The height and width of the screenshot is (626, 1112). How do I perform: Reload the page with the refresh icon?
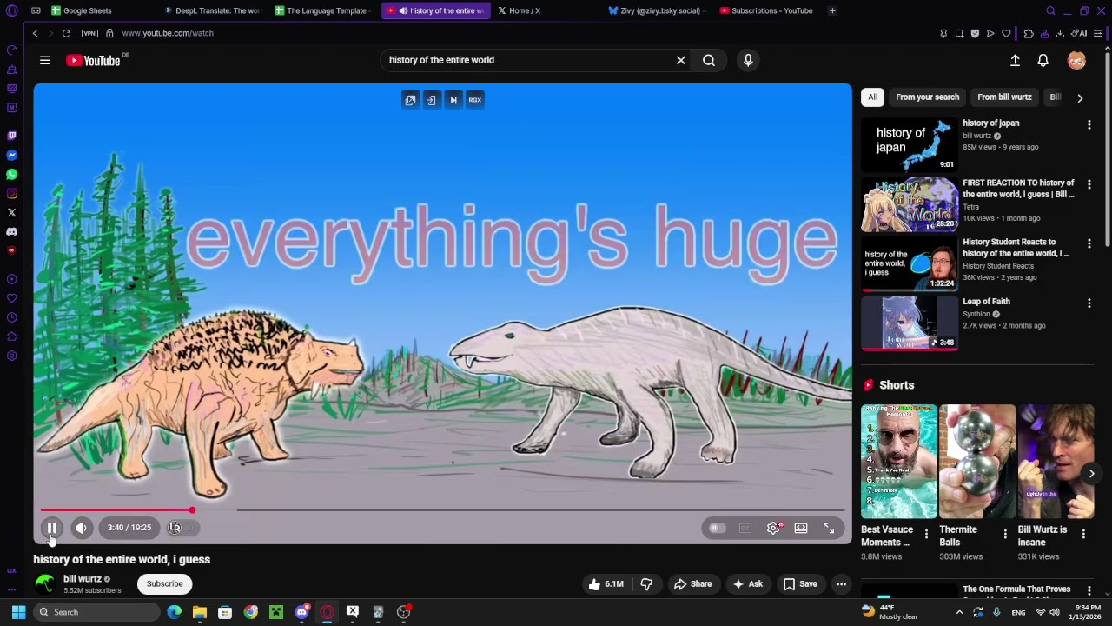66,33
